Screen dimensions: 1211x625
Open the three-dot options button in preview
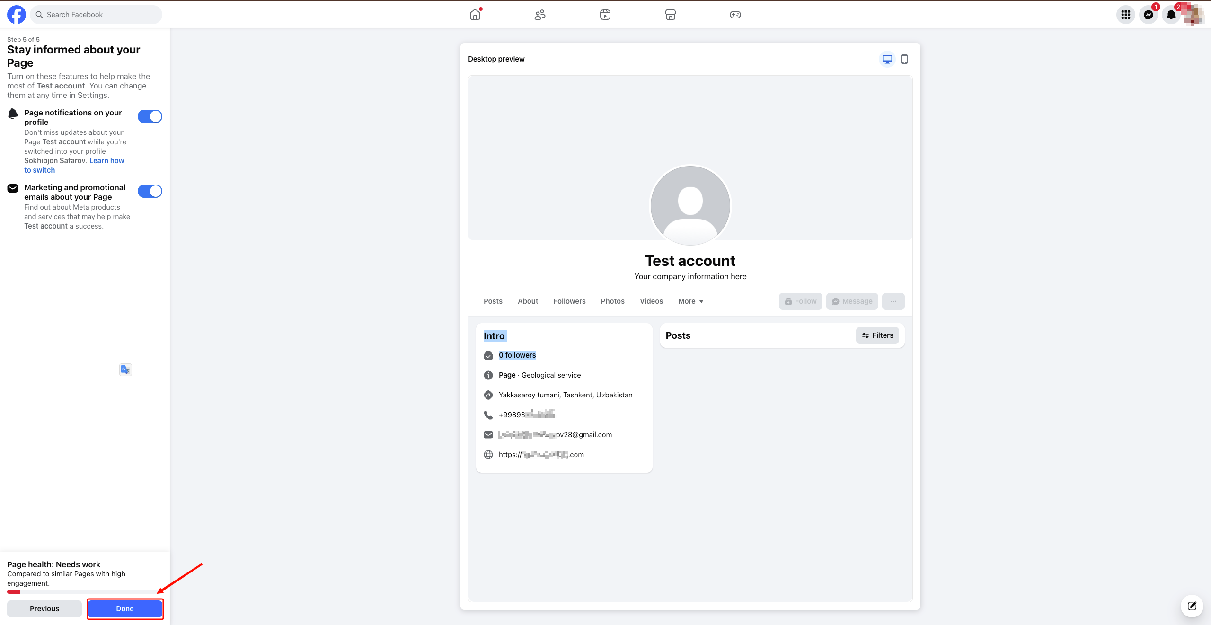[x=893, y=301]
